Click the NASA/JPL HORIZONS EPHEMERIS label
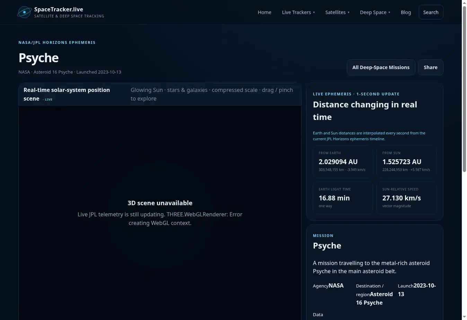Viewport: 467px width, 320px height. [57, 43]
